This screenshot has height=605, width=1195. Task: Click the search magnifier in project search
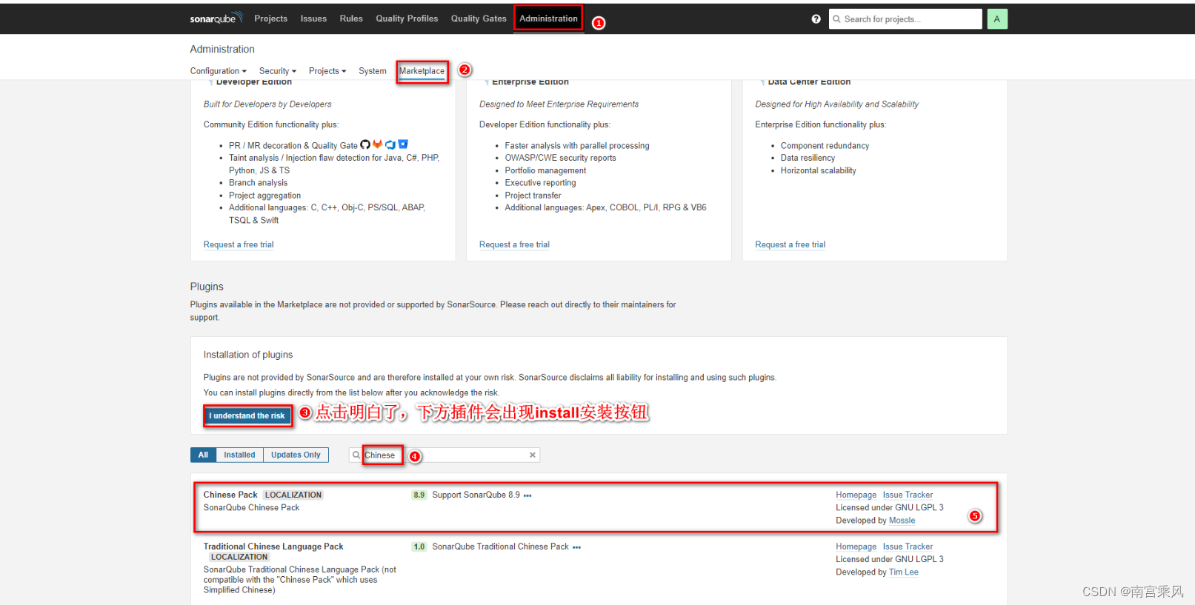[x=836, y=19]
